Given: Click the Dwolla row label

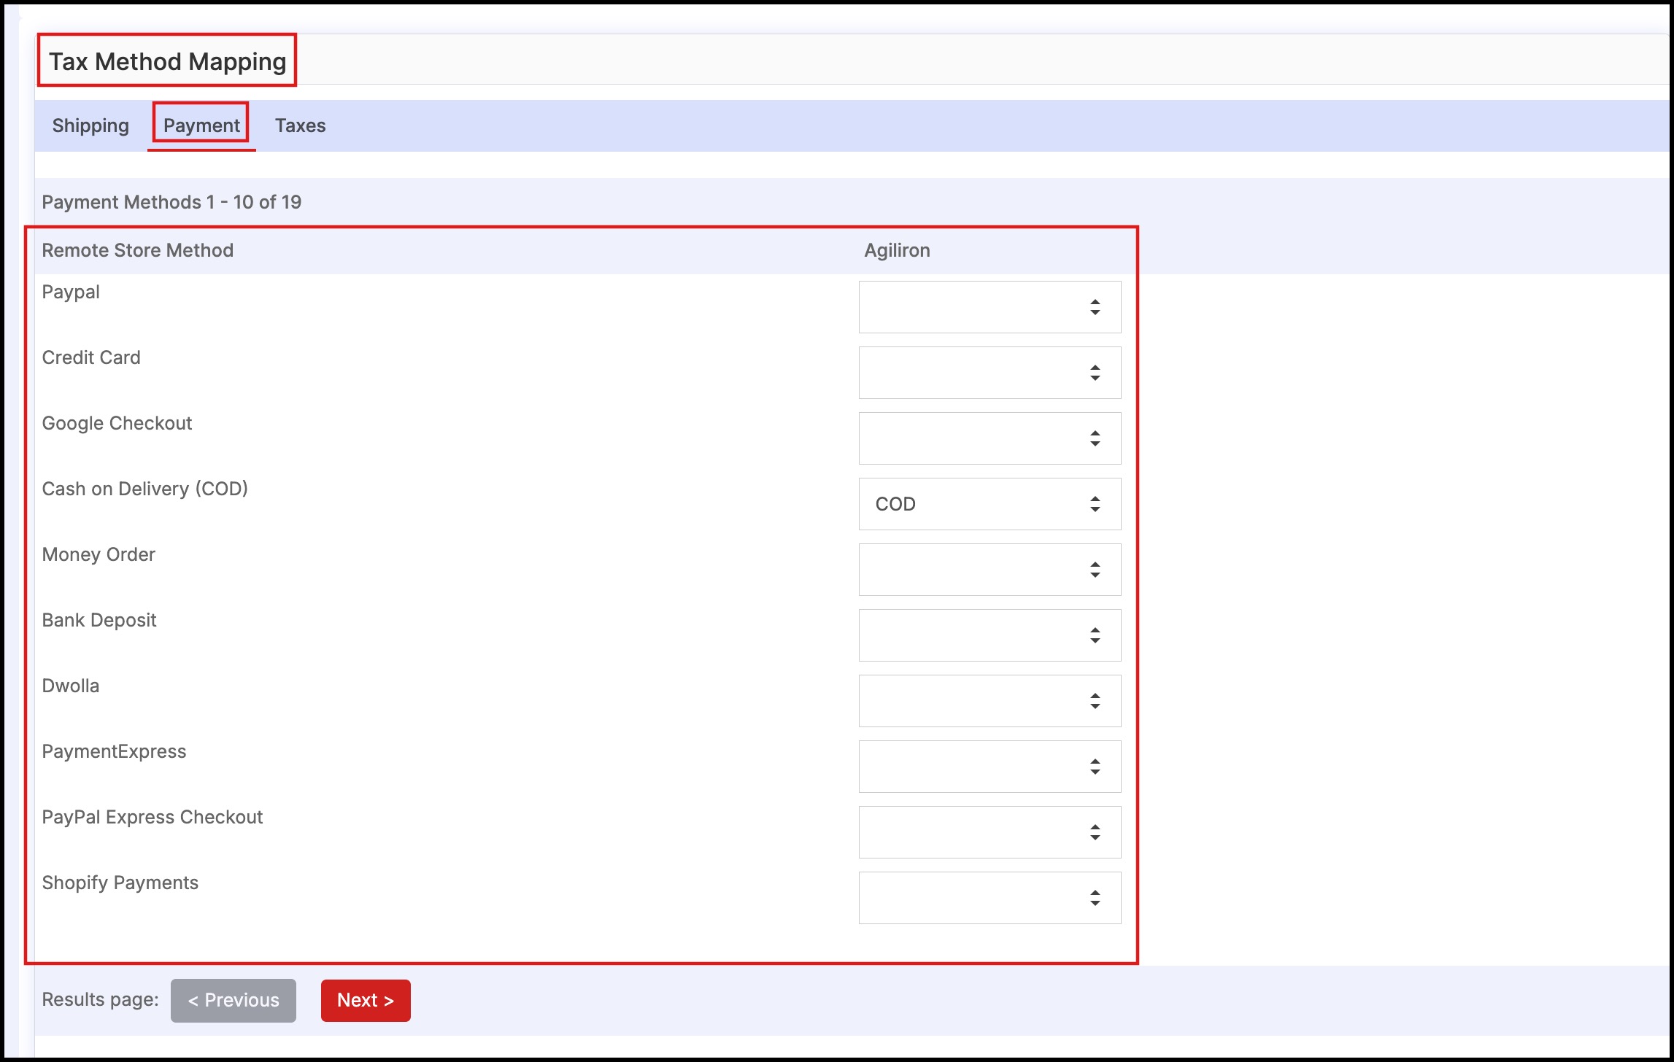Looking at the screenshot, I should click(70, 686).
